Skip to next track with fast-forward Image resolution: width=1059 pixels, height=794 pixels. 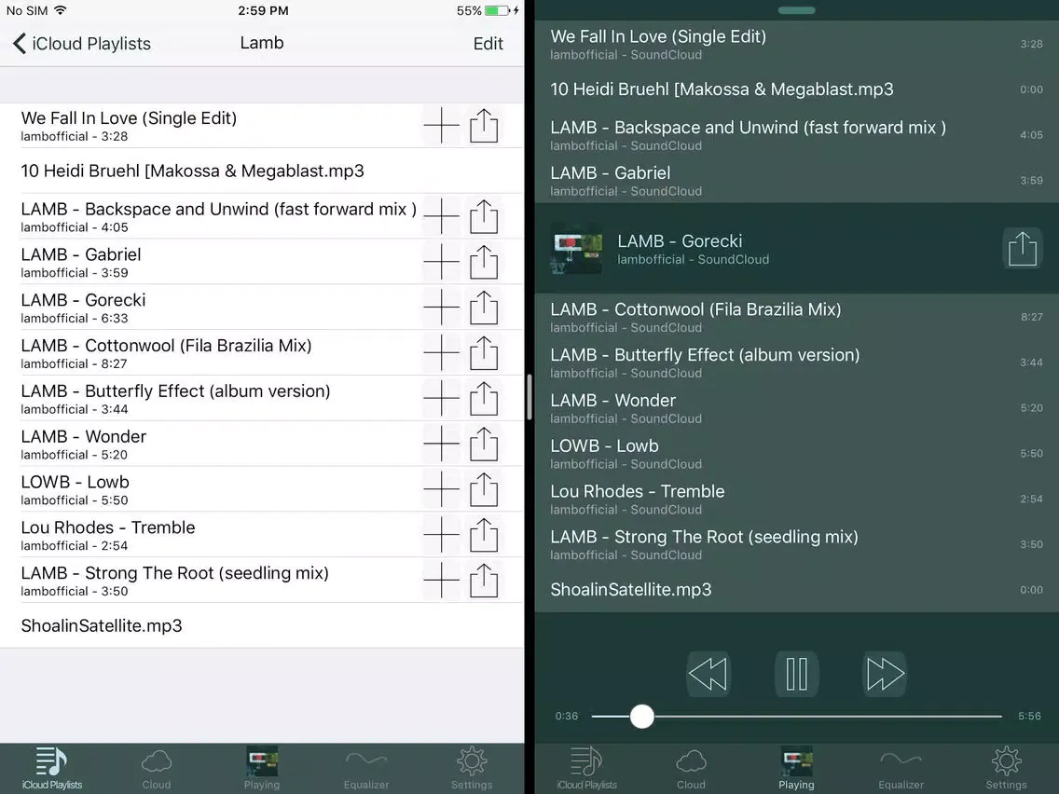tap(884, 674)
